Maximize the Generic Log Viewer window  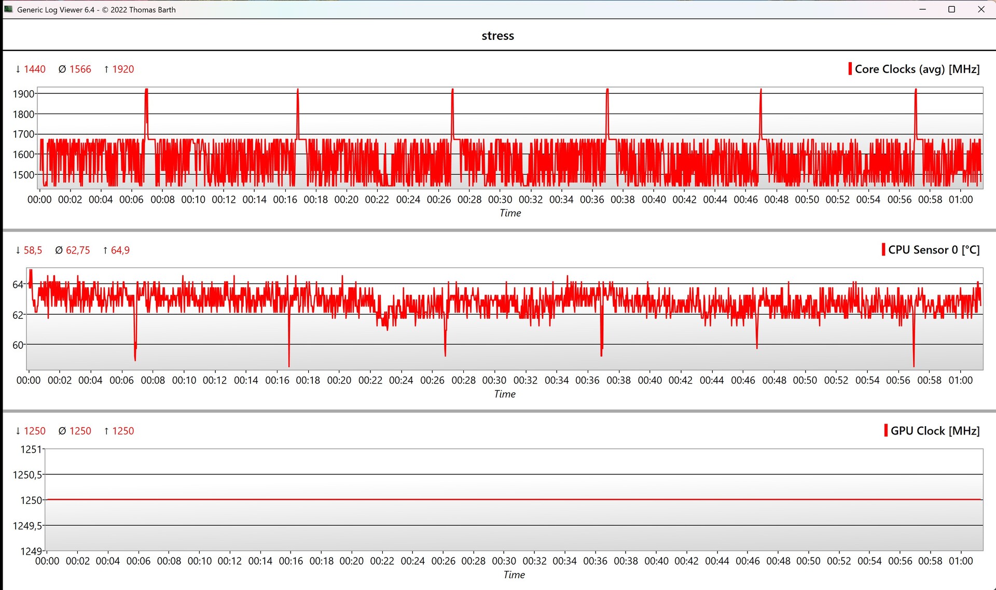click(x=951, y=9)
